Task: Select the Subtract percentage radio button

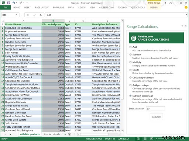Action: (x=130, y=96)
